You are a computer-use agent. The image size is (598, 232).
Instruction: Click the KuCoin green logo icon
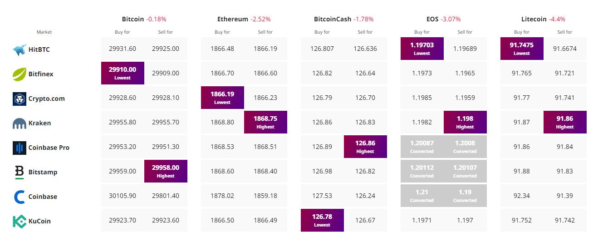pyautogui.click(x=20, y=221)
